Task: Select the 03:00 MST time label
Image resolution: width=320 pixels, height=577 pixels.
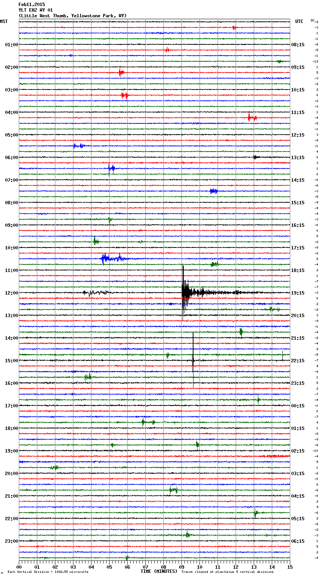Action: click(x=12, y=90)
